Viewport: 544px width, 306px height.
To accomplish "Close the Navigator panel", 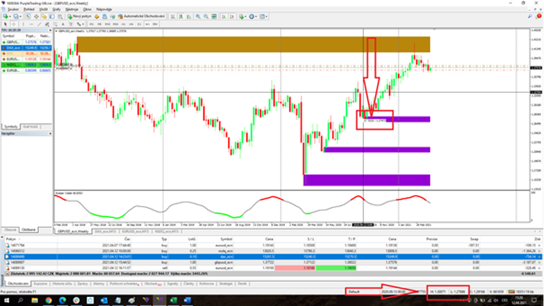I will pos(50,134).
